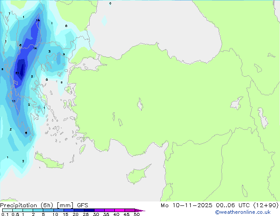Click the 0.5–1 mm legend color swatch
The image size is (280, 216).
18,210
